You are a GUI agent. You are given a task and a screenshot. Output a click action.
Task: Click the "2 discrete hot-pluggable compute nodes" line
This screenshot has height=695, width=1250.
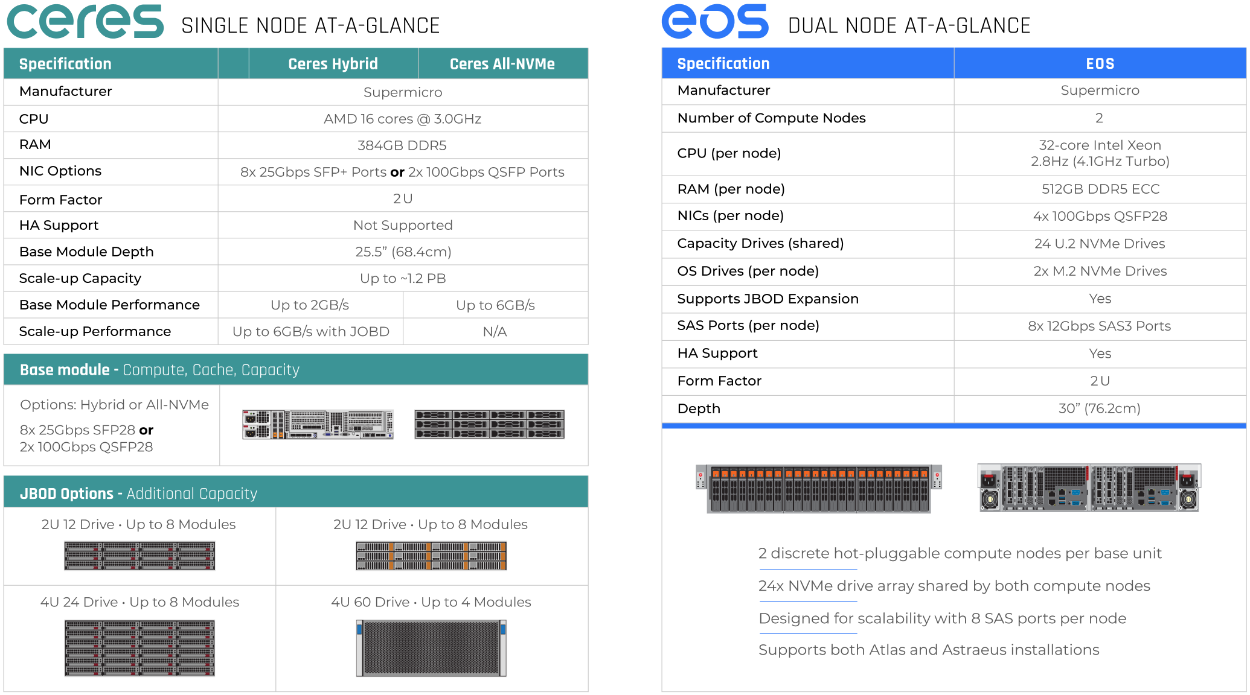[960, 553]
